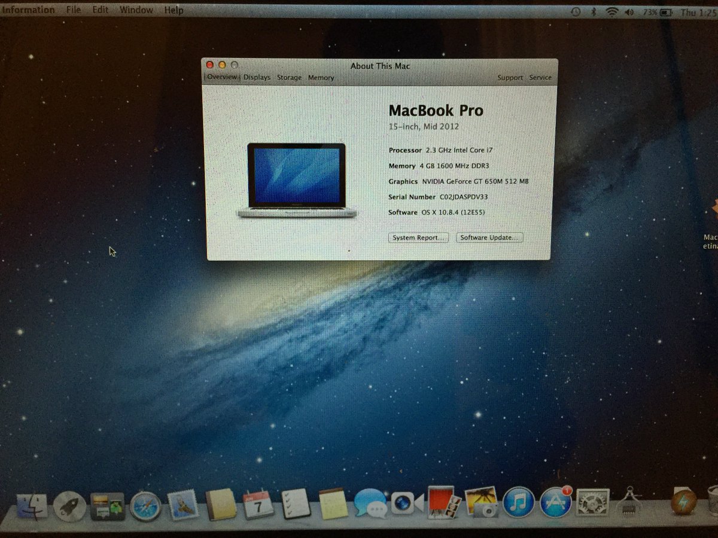The image size is (718, 538).
Task: Click battery 73% indicator
Action: tap(657, 11)
